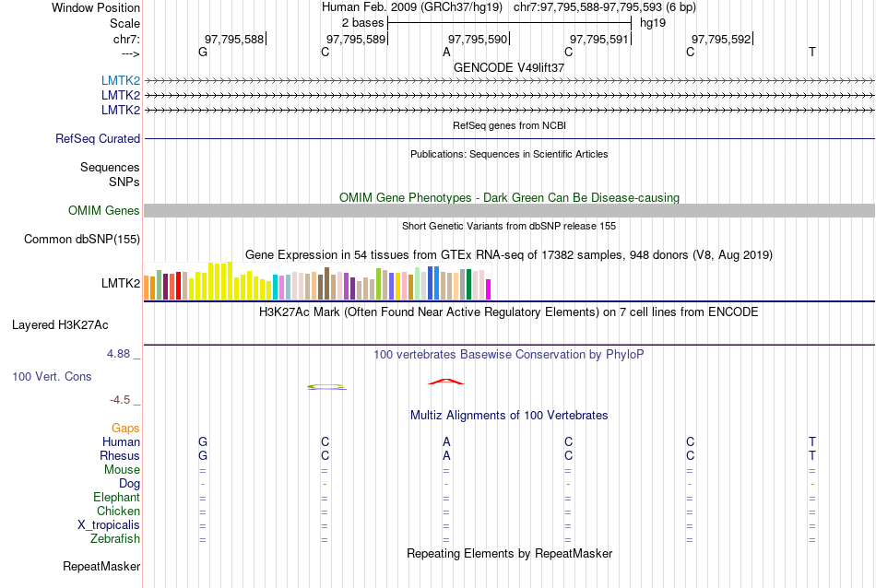The height and width of the screenshot is (588, 876).
Task: Select the Elephant alignment row label
Action: pos(117,498)
